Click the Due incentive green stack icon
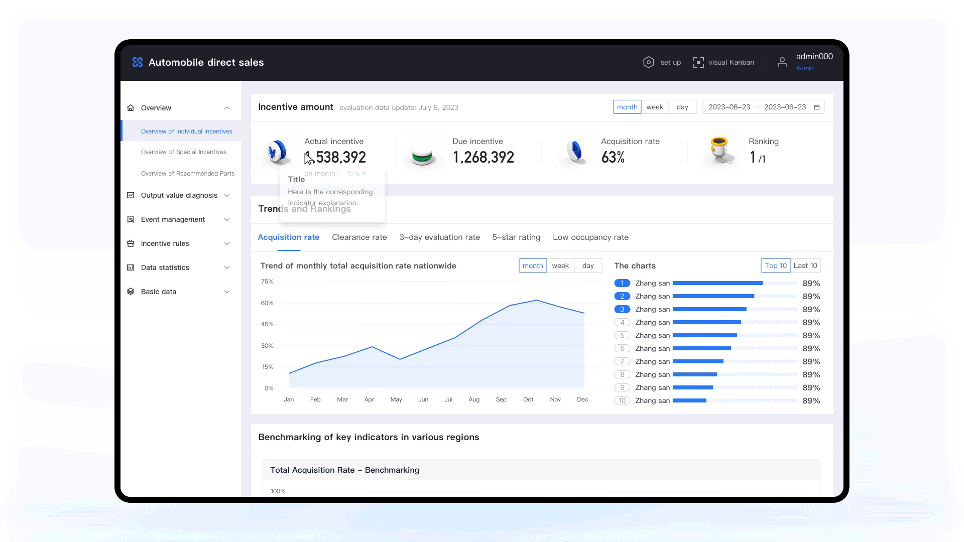 [x=422, y=157]
